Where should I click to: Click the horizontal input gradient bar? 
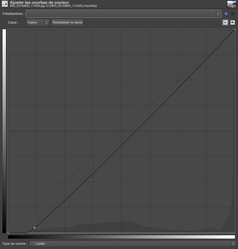tap(121, 237)
